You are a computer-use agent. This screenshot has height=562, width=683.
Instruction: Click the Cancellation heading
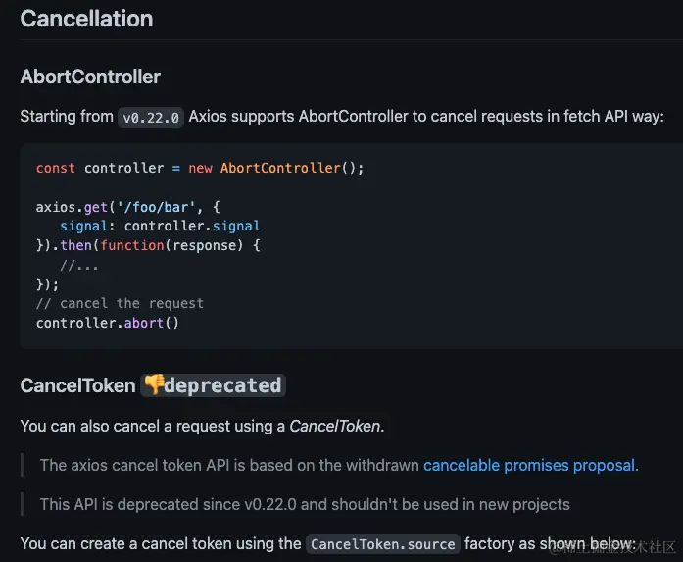click(86, 19)
